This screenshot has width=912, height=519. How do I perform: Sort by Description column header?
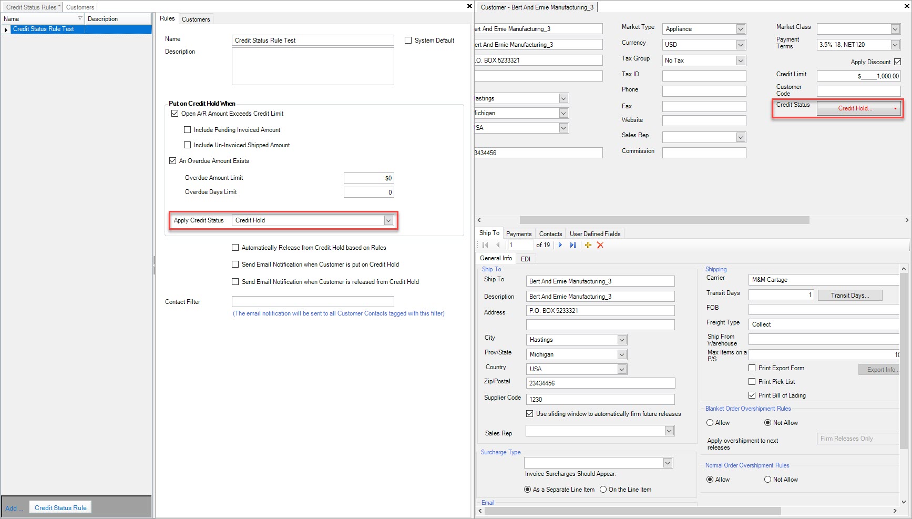118,18
